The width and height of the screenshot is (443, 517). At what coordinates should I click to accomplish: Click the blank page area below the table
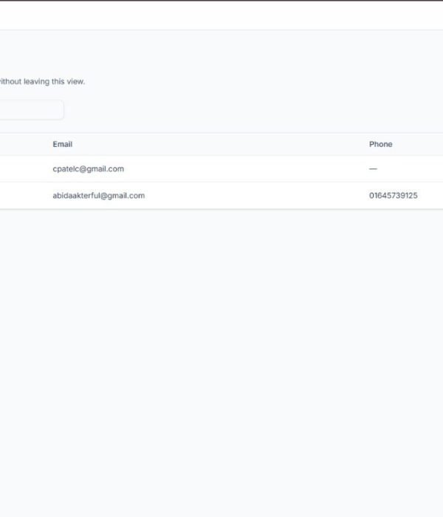click(x=221, y=355)
